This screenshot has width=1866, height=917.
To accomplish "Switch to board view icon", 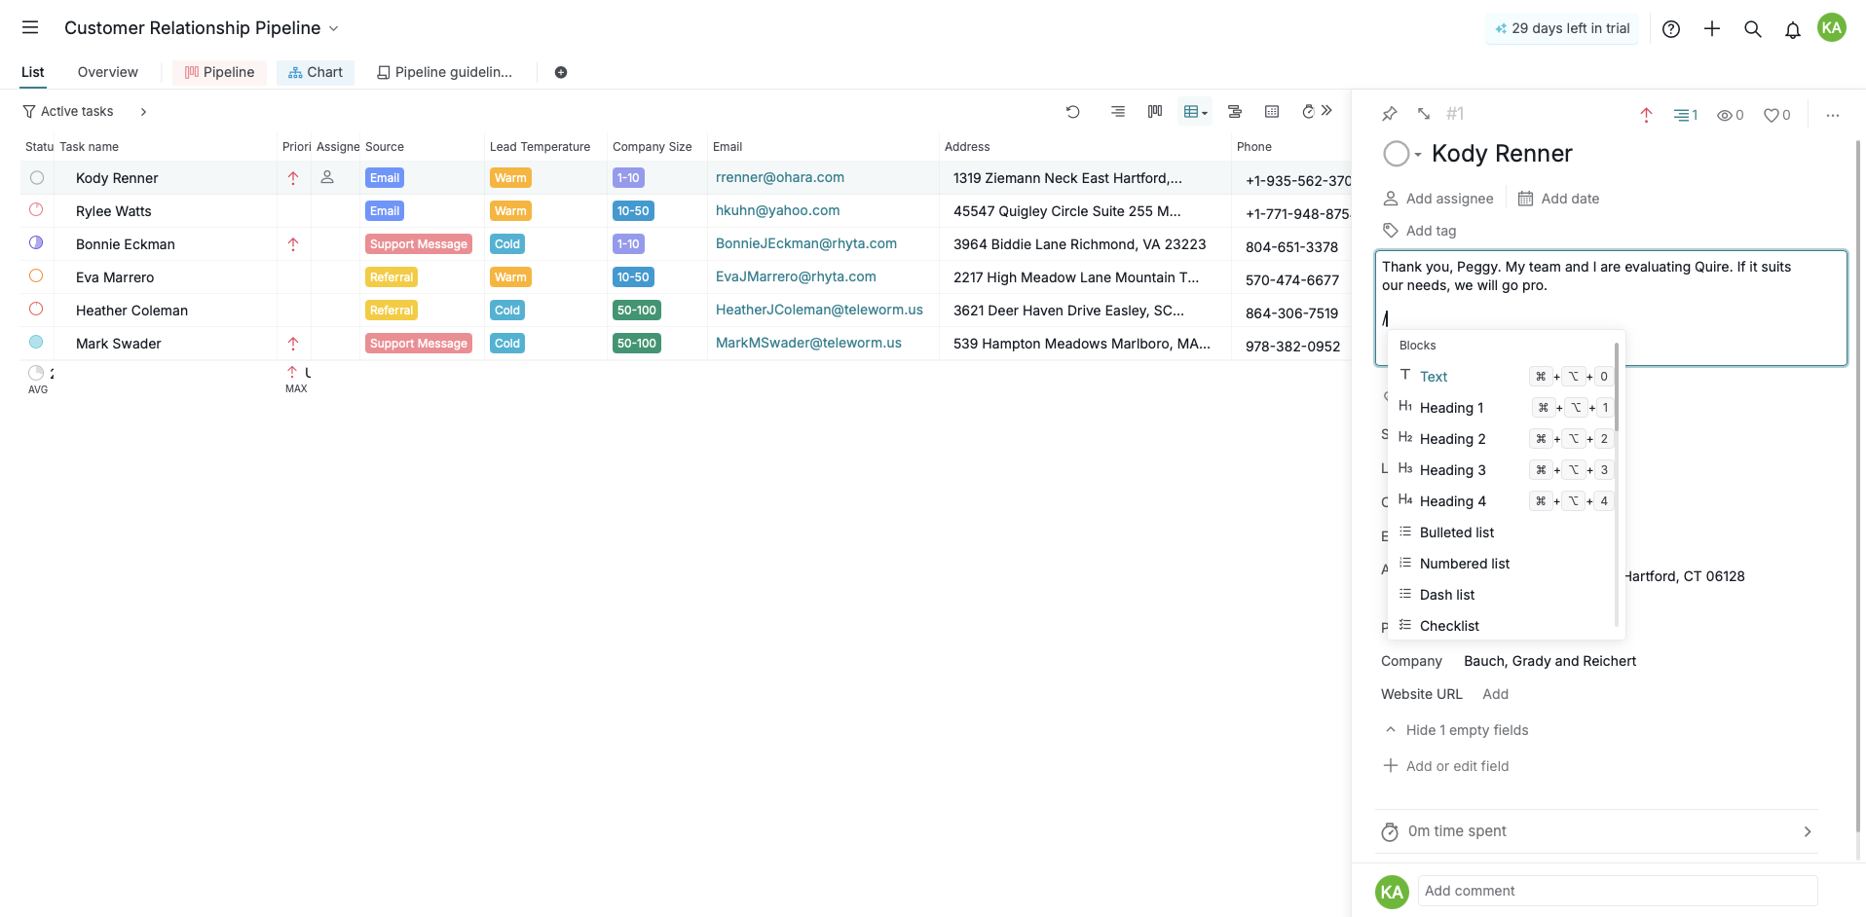I will pyautogui.click(x=1155, y=112).
